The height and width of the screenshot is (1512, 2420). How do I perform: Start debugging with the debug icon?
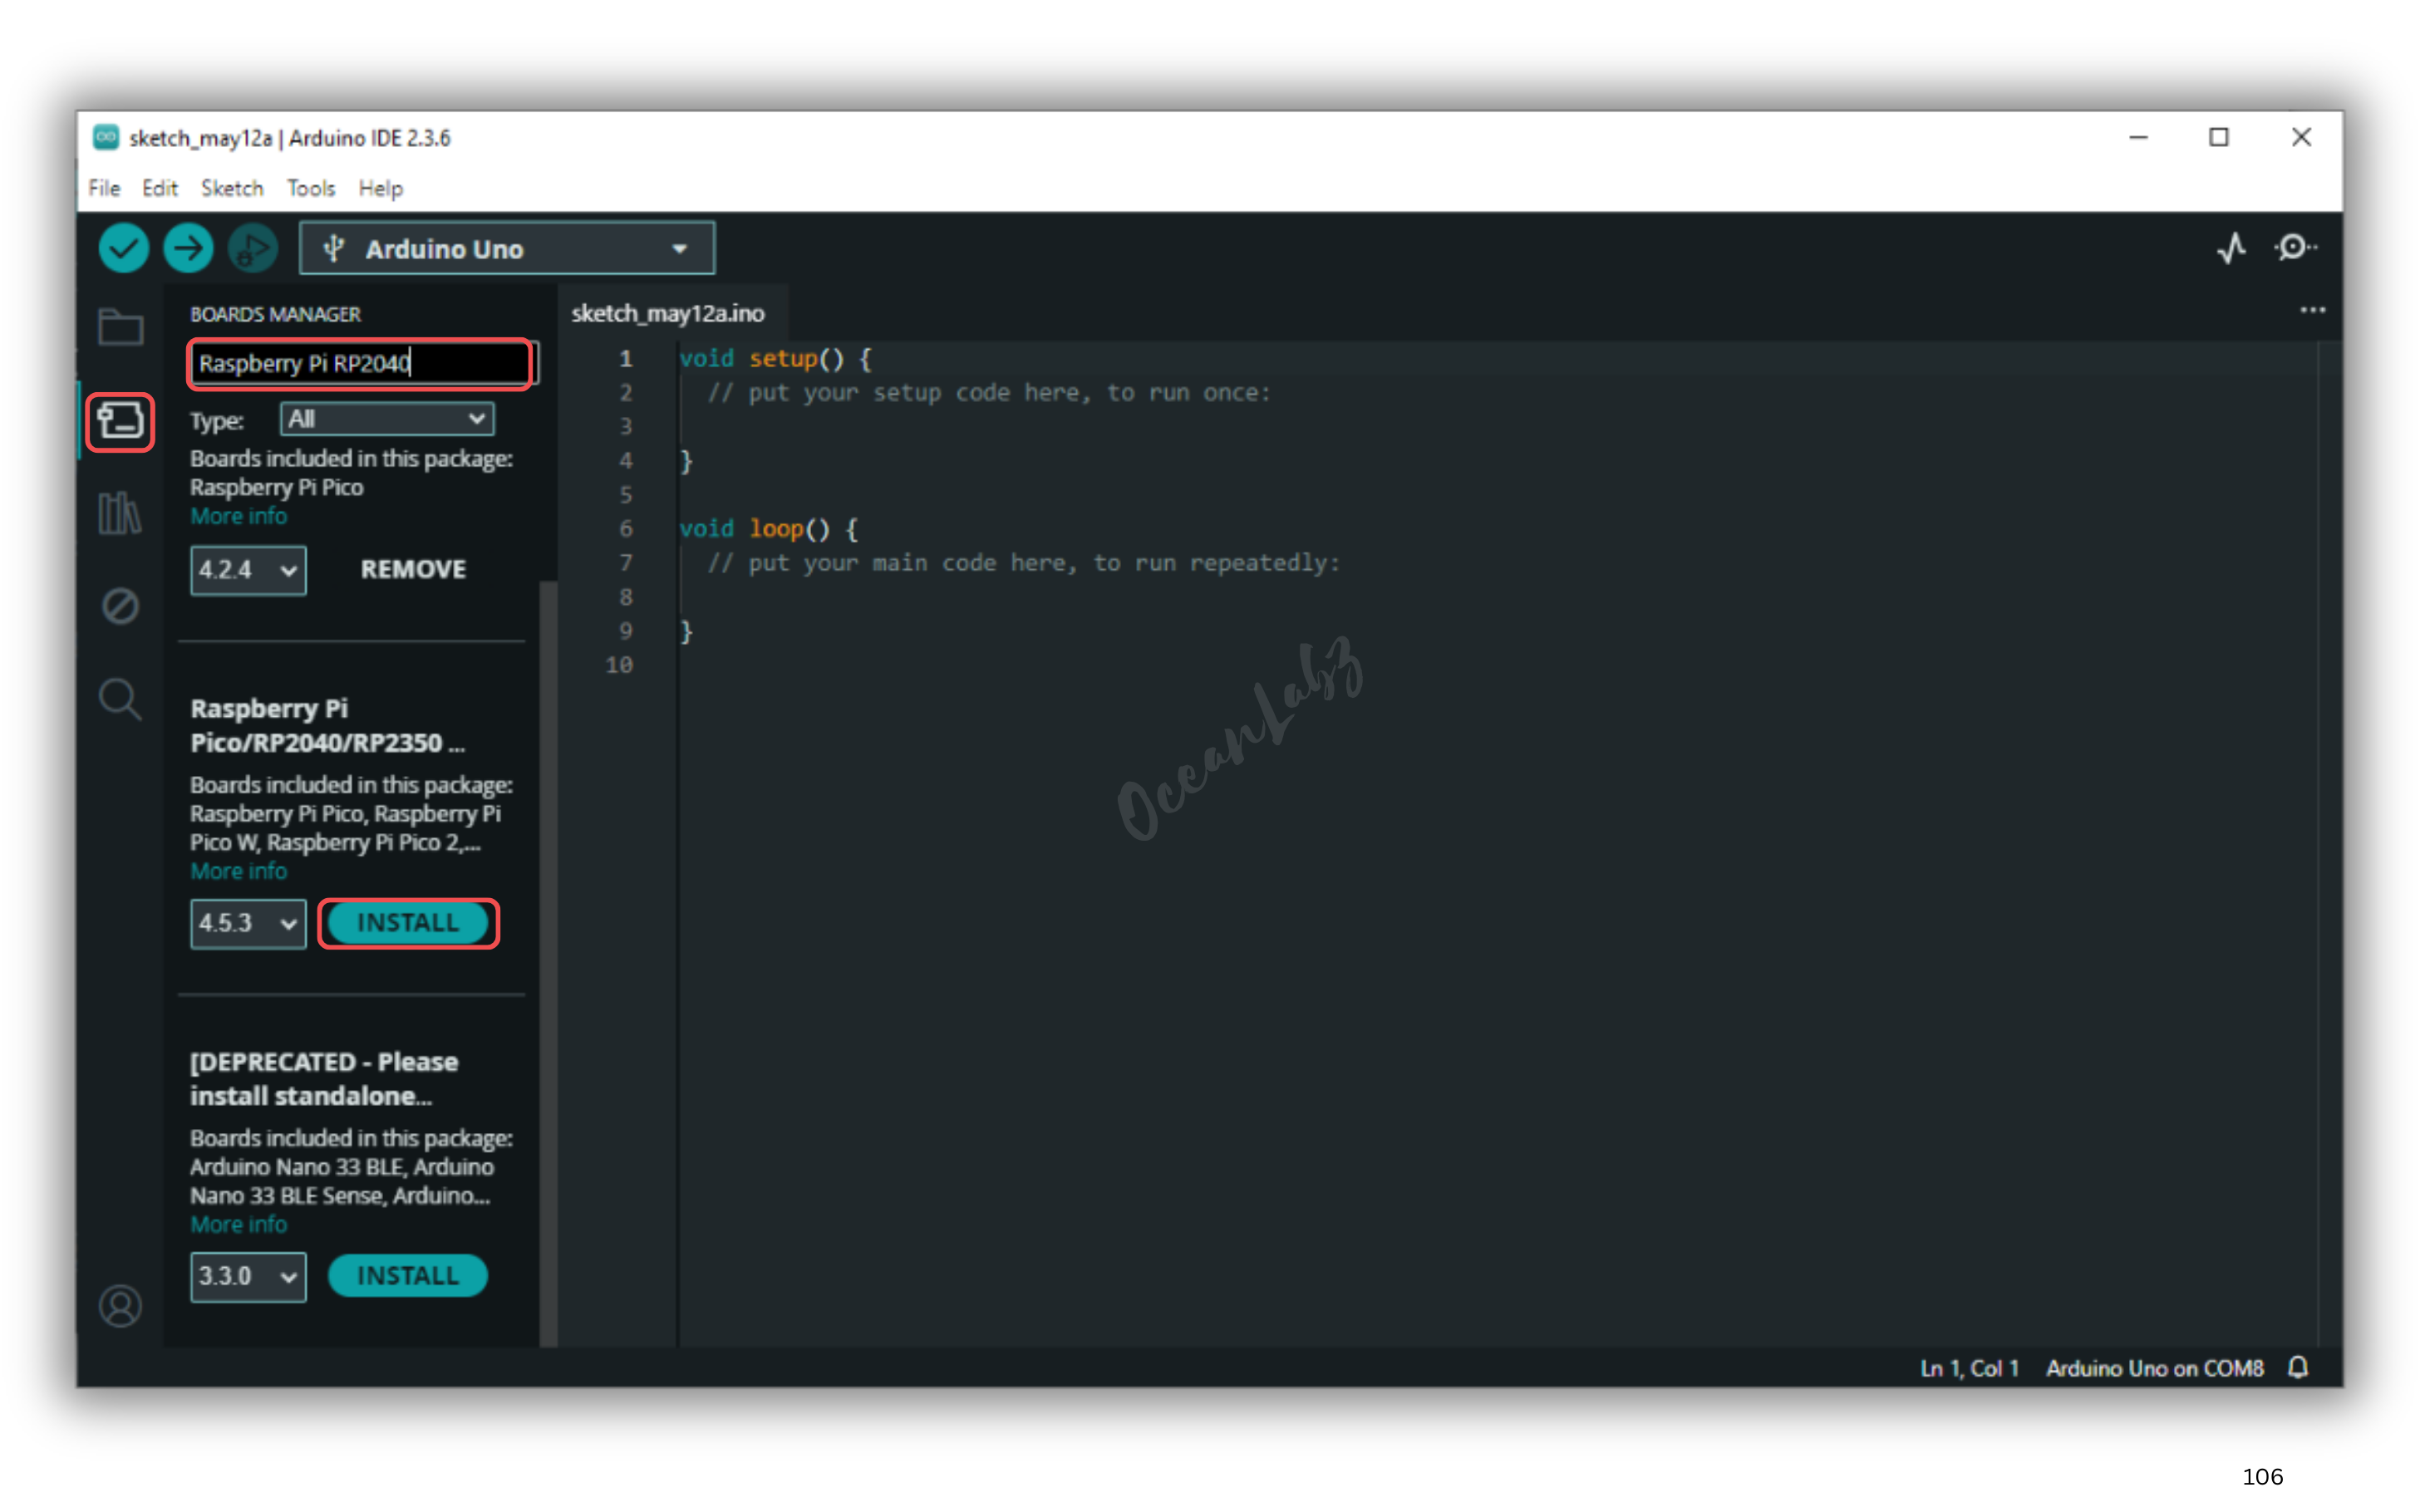coord(252,248)
